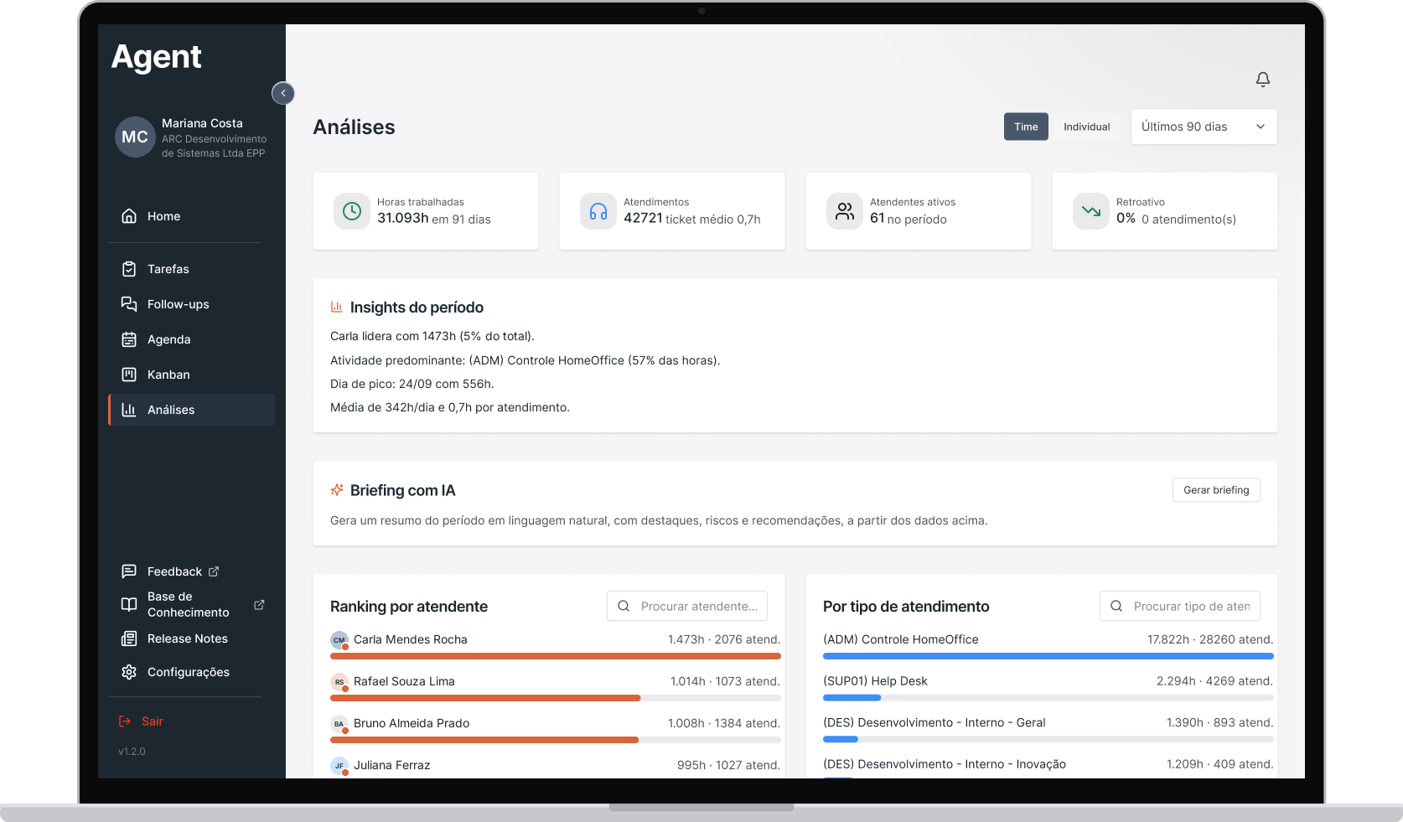Click the (SUP01) Help Desk blue progress bar
Viewport: 1403px width, 822px height.
852,698
